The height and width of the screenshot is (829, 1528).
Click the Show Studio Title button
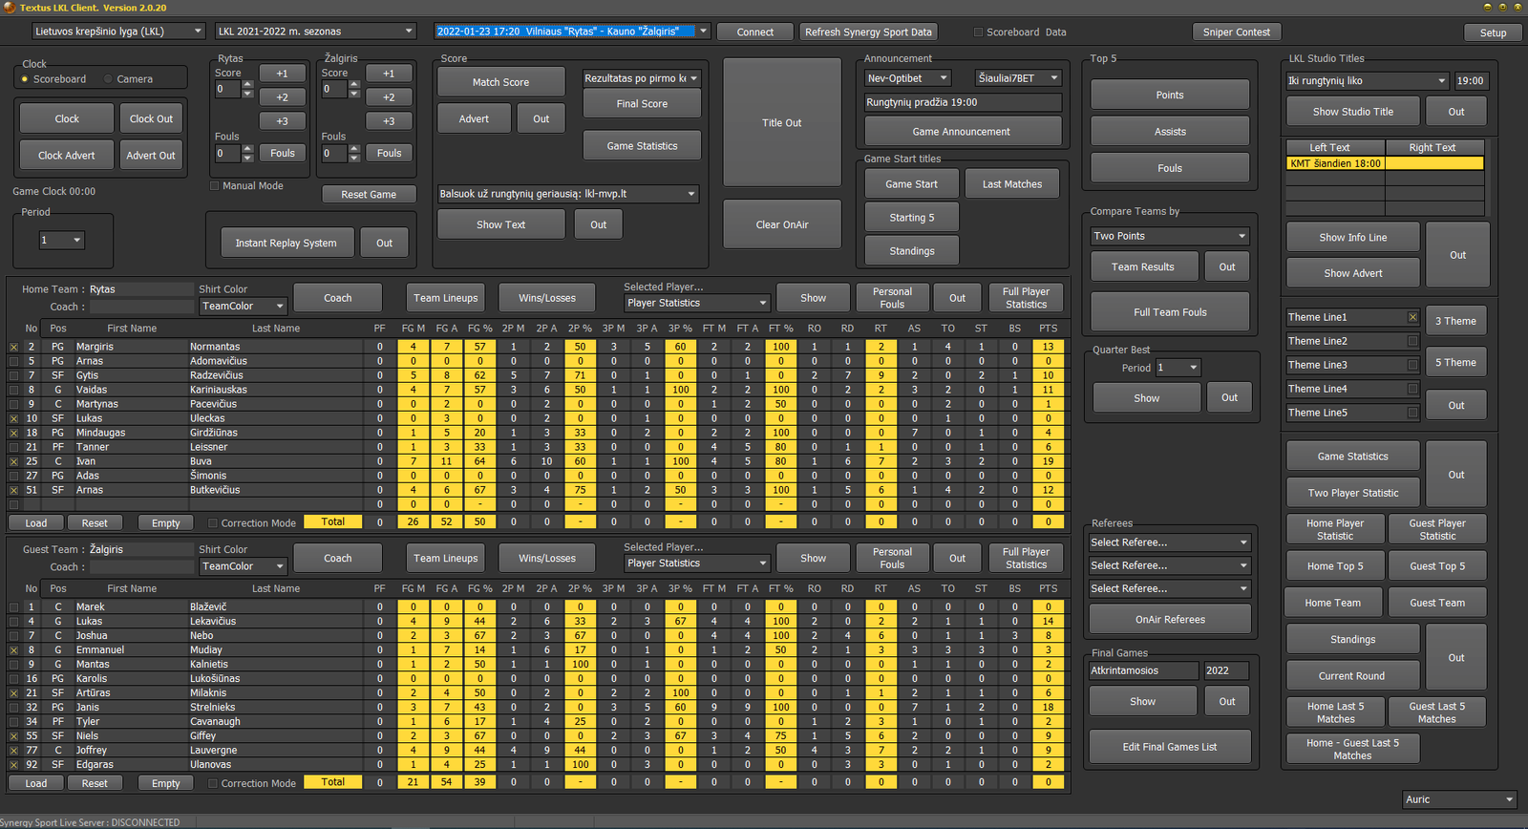(x=1353, y=112)
